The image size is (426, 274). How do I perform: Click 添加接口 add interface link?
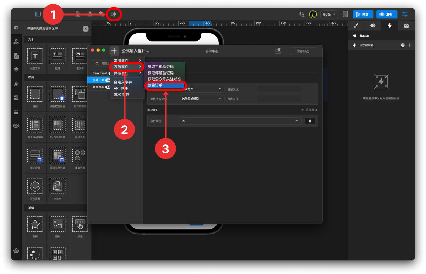309,110
